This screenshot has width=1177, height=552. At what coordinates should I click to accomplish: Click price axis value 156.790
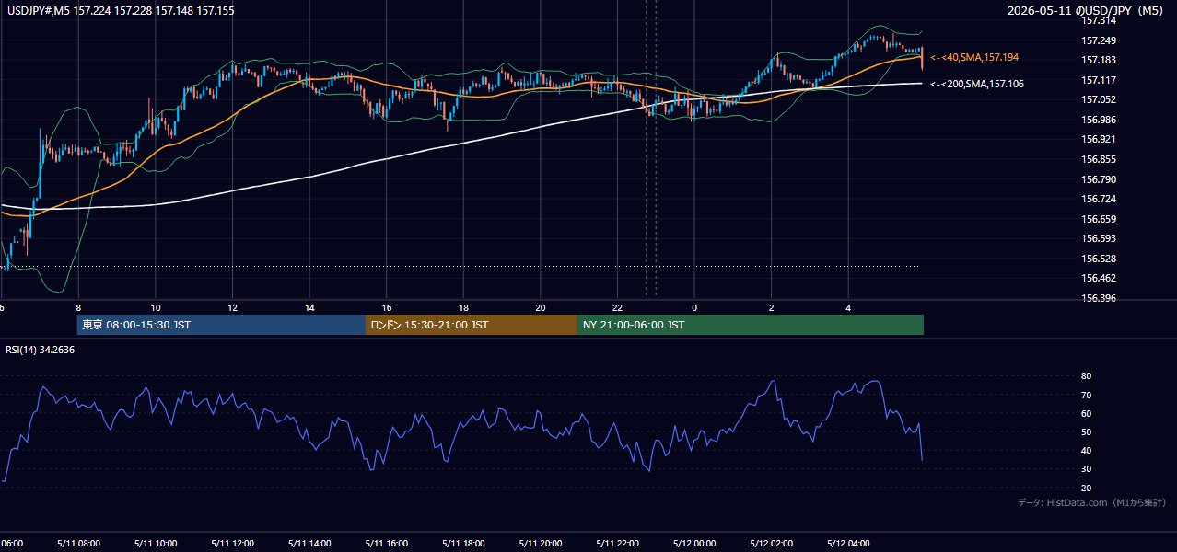coord(1099,179)
